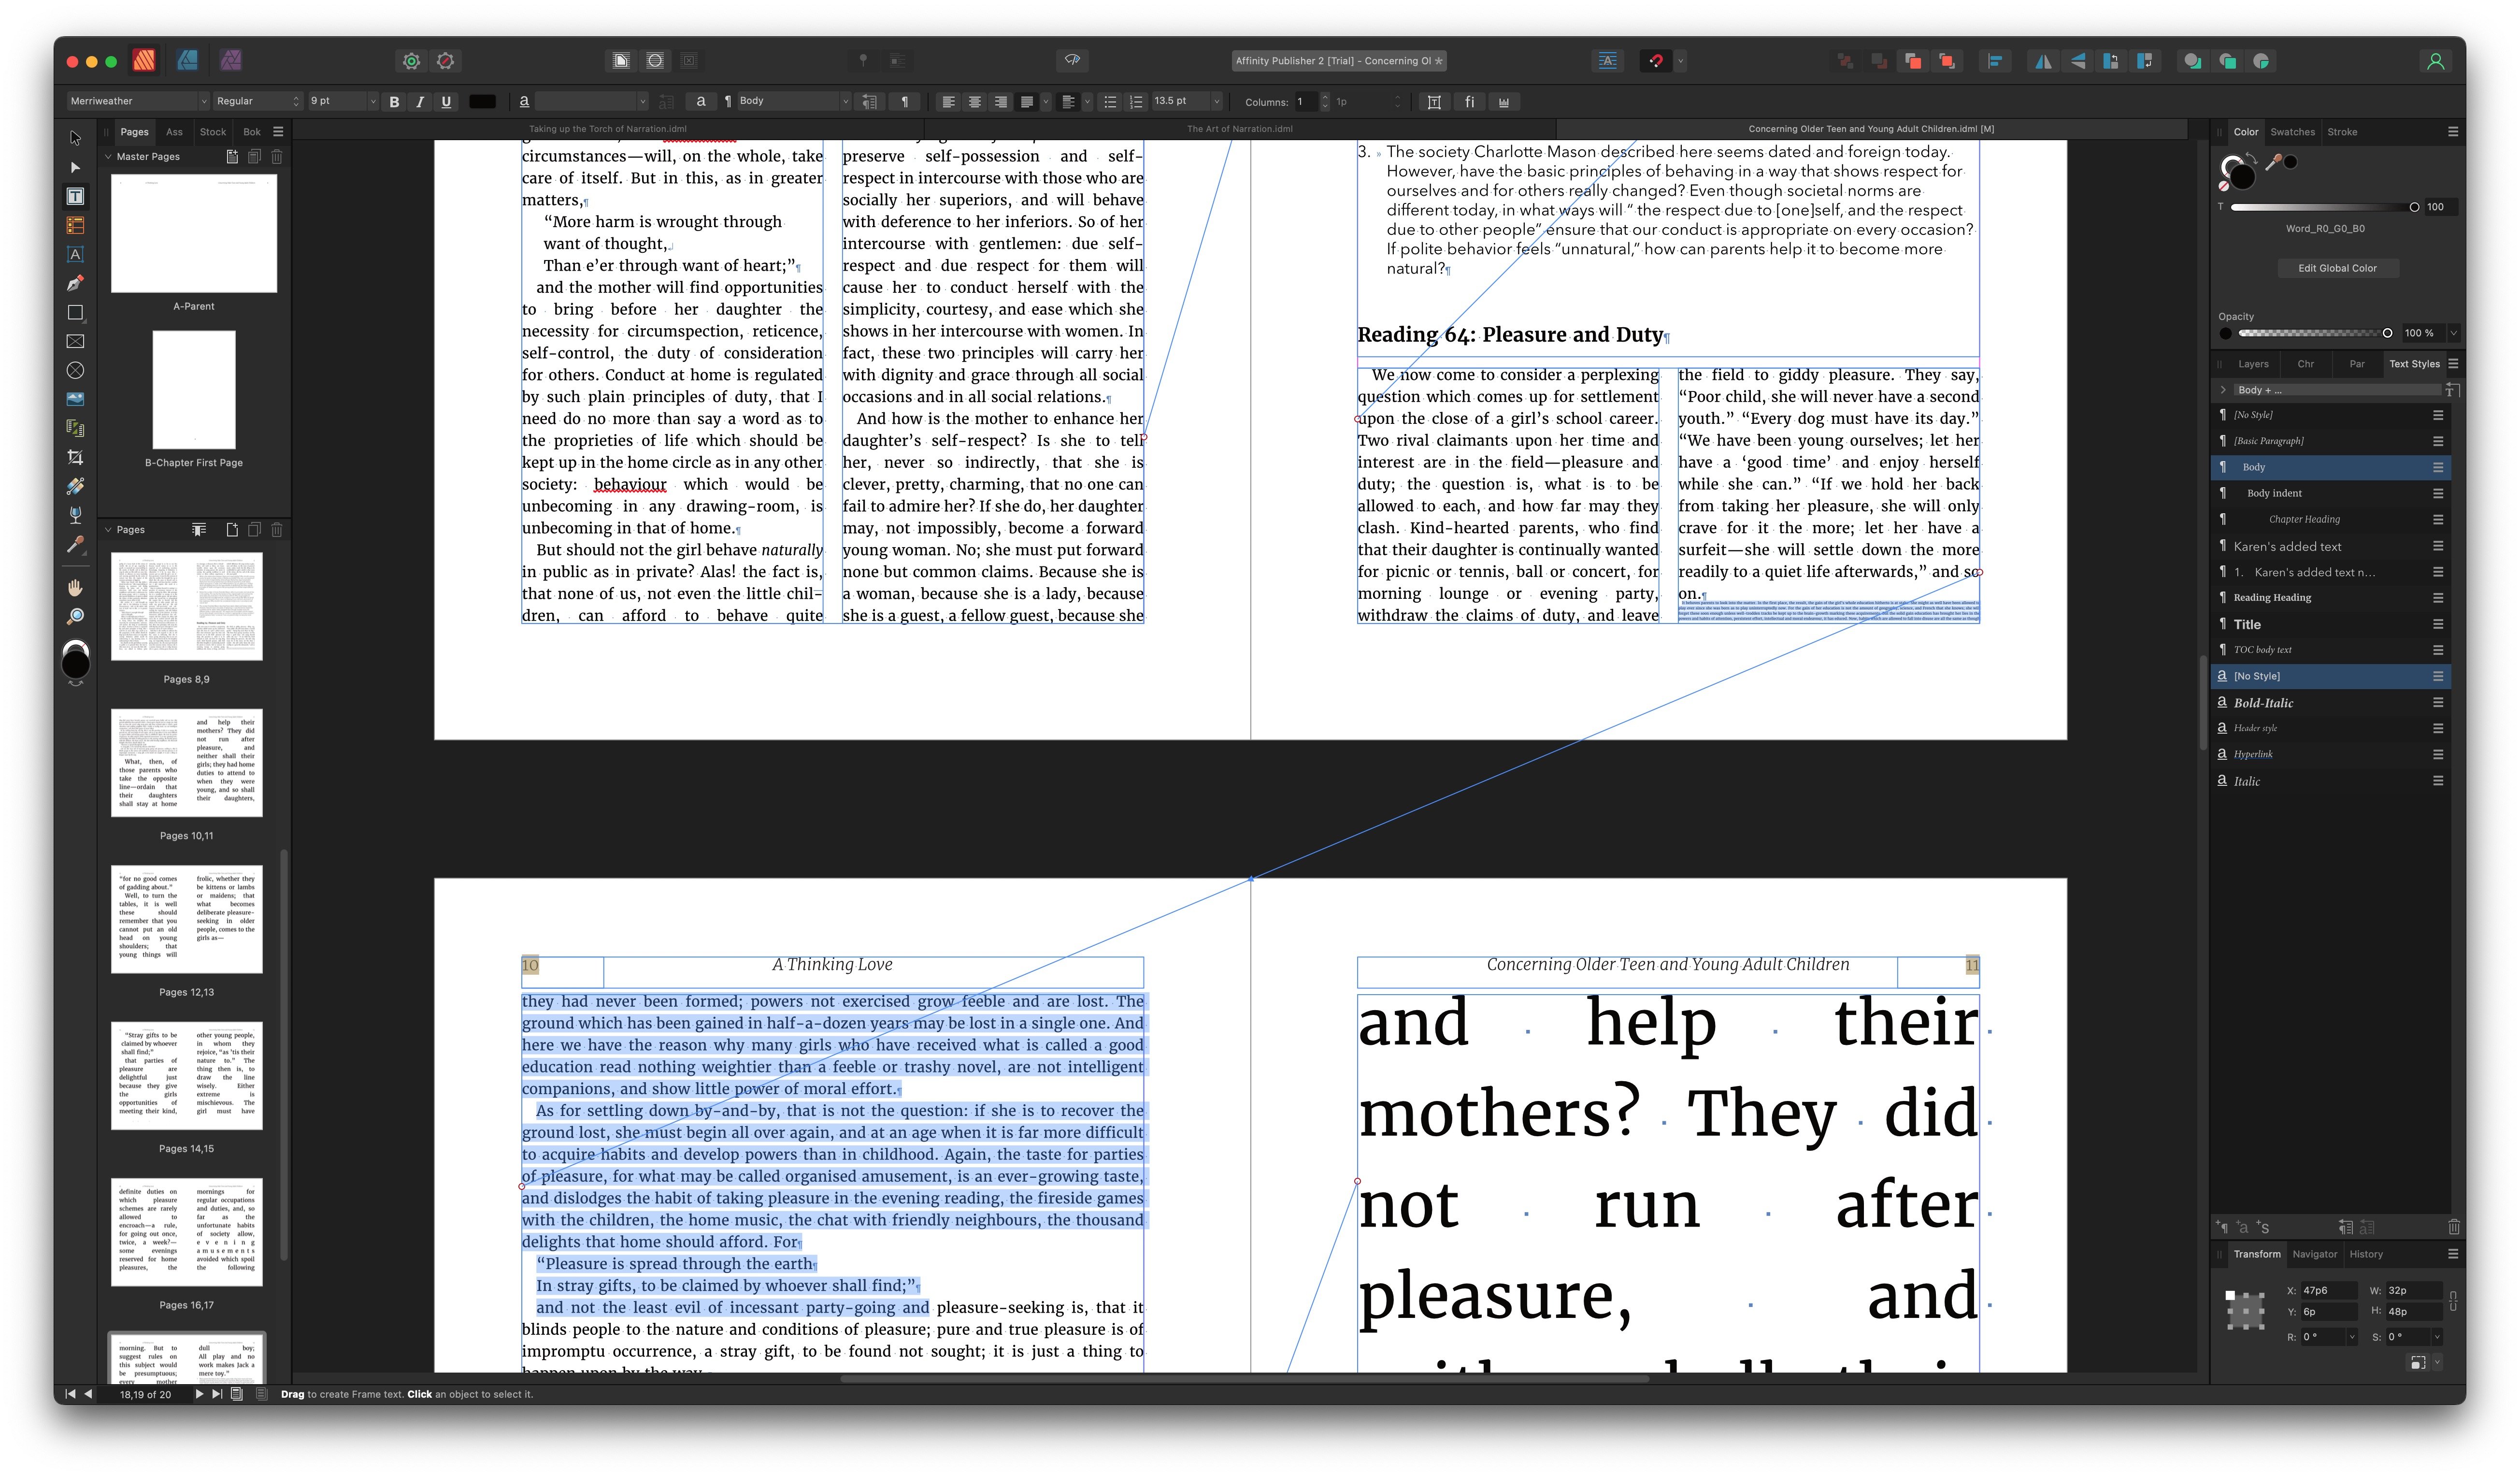Switch to Designer Persona icon

[187, 60]
